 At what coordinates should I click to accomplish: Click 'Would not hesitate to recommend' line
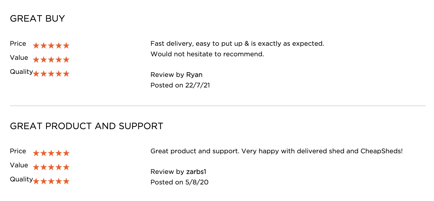pos(207,54)
